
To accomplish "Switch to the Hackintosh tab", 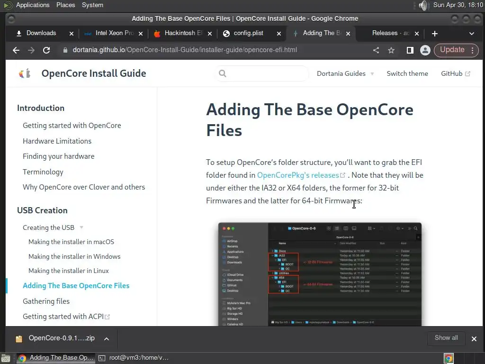I will [x=183, y=33].
